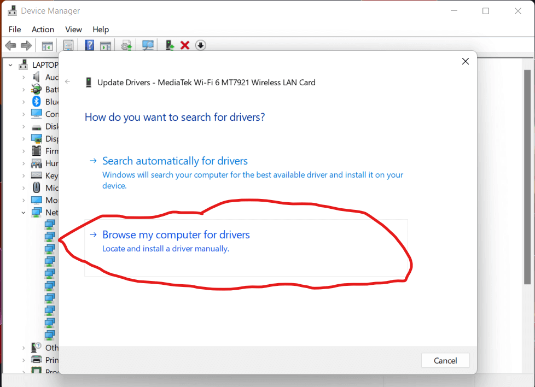535x387 pixels.
Task: Click the enable device green arrow icon
Action: coord(170,45)
